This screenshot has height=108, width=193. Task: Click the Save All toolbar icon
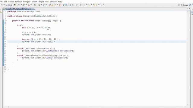pyautogui.click(x=9, y=5)
